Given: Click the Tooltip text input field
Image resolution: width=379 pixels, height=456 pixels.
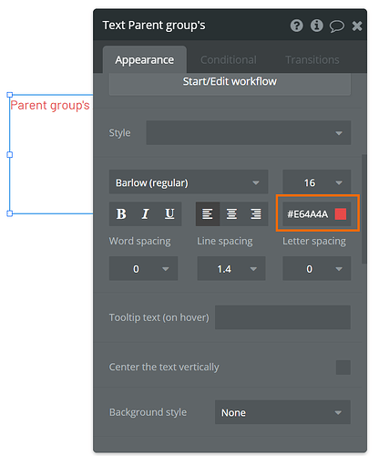Looking at the screenshot, I should click(282, 317).
